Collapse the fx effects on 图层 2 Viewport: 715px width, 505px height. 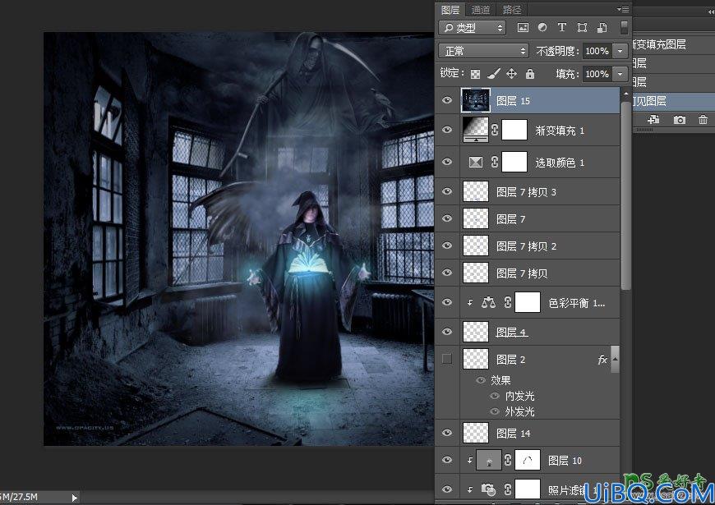(615, 359)
